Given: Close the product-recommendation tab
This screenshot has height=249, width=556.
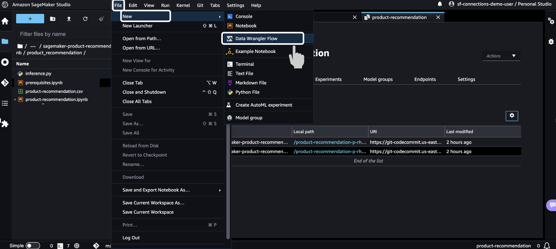Looking at the screenshot, I should point(438,17).
